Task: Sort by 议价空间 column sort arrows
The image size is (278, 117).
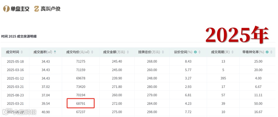Action: (x=199, y=52)
